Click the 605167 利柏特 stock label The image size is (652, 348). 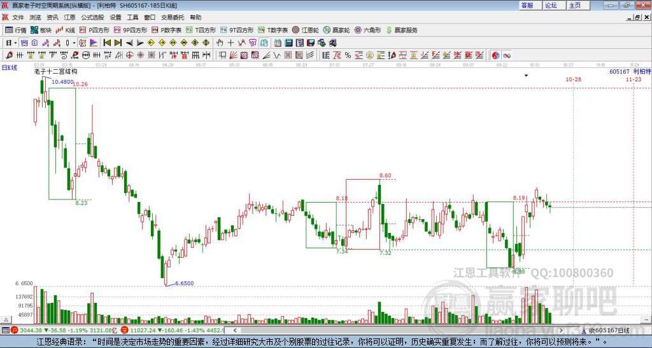pyautogui.click(x=630, y=71)
